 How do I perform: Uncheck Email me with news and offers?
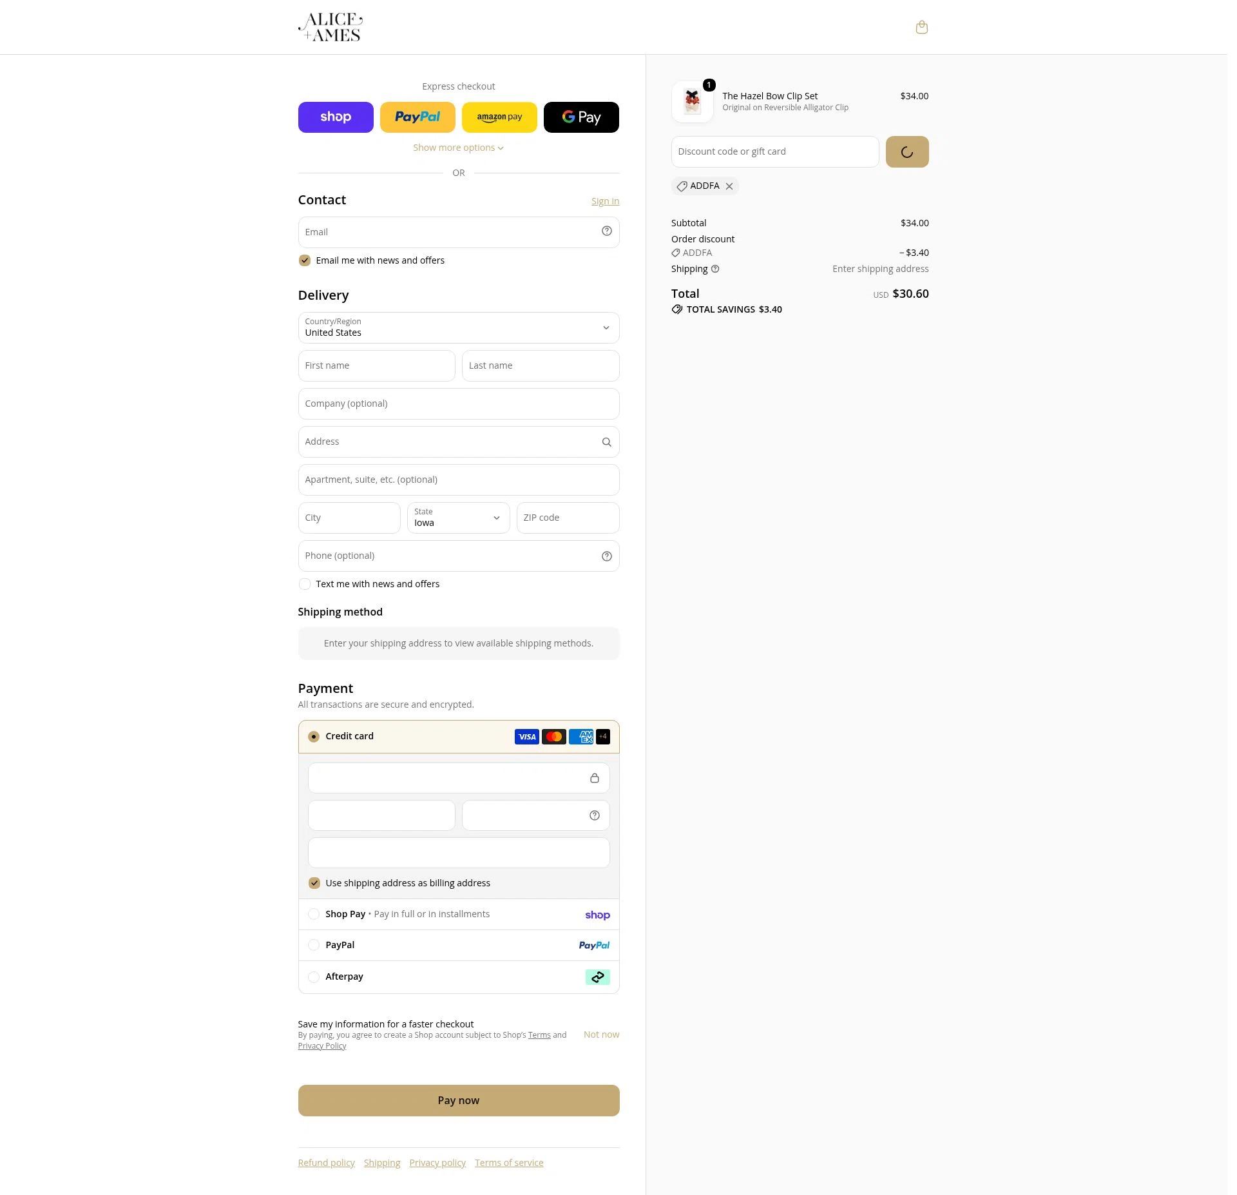tap(305, 260)
